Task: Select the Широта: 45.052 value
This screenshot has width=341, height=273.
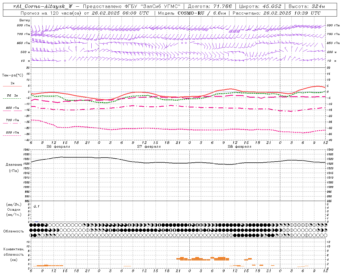Action: click(x=260, y=6)
